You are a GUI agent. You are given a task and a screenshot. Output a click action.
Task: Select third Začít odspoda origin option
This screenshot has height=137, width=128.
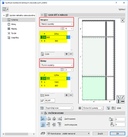pos(54,125)
